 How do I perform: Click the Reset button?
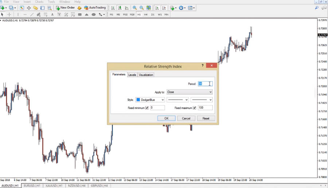pos(206,118)
